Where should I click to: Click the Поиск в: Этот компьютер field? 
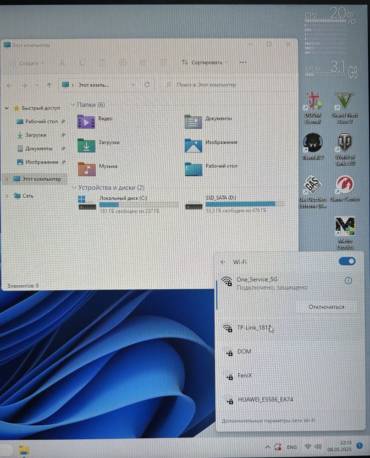pyautogui.click(x=226, y=85)
